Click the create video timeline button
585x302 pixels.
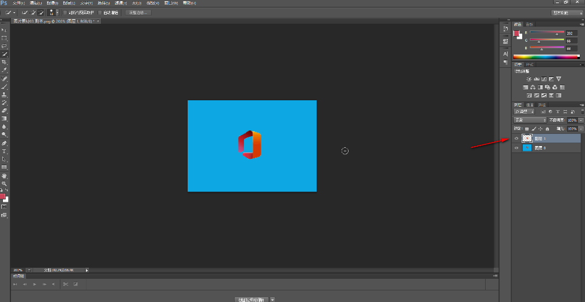point(251,299)
